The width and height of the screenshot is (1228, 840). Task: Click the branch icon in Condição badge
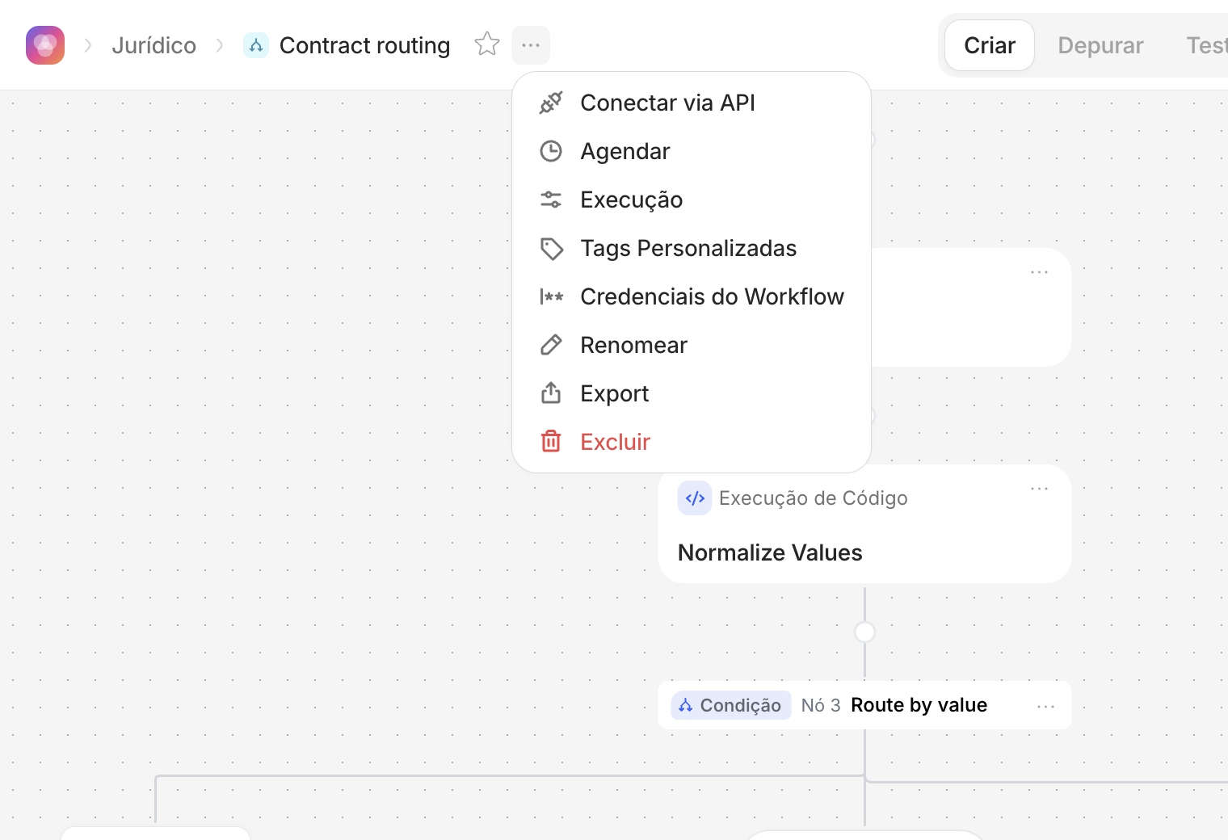[686, 705]
